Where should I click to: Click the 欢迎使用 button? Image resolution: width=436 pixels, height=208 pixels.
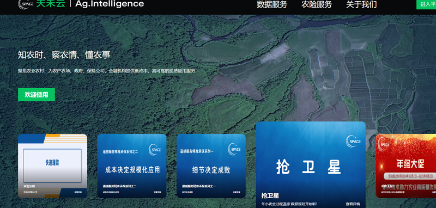click(37, 95)
